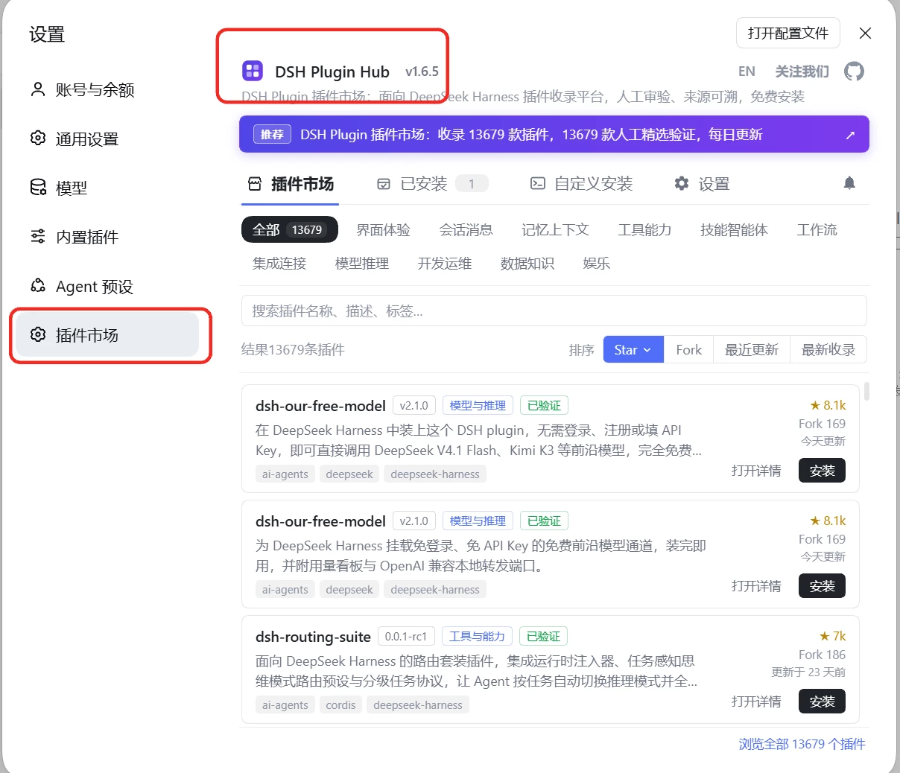Open the GitHub icon link

[854, 71]
